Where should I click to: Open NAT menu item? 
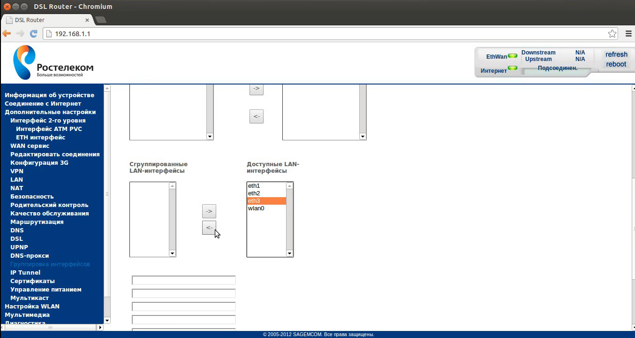point(17,188)
